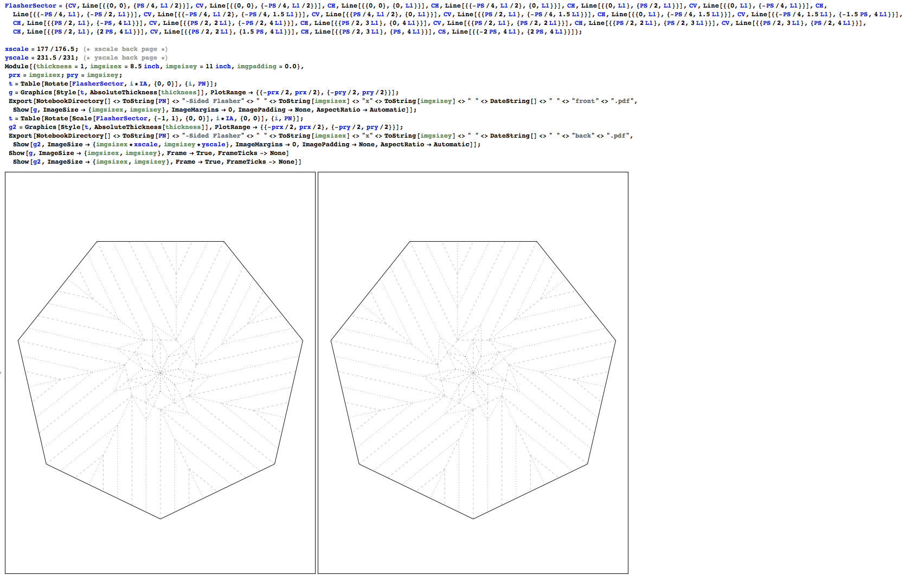Click the yscale = 231.5/231 assignment
The width and height of the screenshot is (912, 575).
tap(42, 57)
